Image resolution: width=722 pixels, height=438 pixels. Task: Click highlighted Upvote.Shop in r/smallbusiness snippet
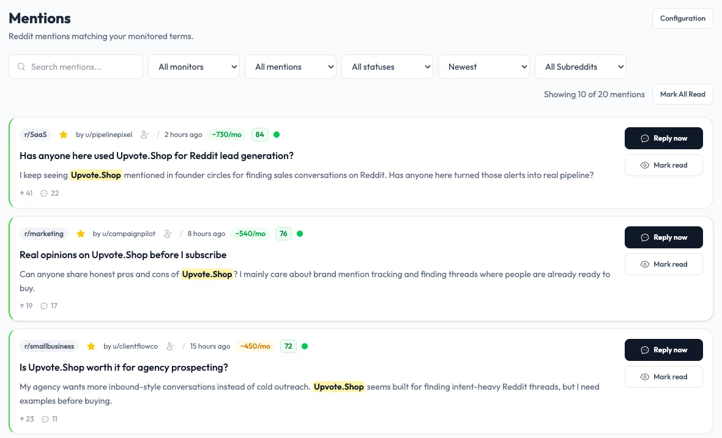[x=339, y=387]
